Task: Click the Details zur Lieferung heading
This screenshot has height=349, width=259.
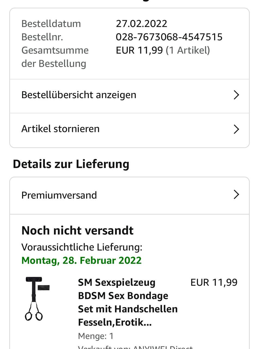Action: pos(71,164)
